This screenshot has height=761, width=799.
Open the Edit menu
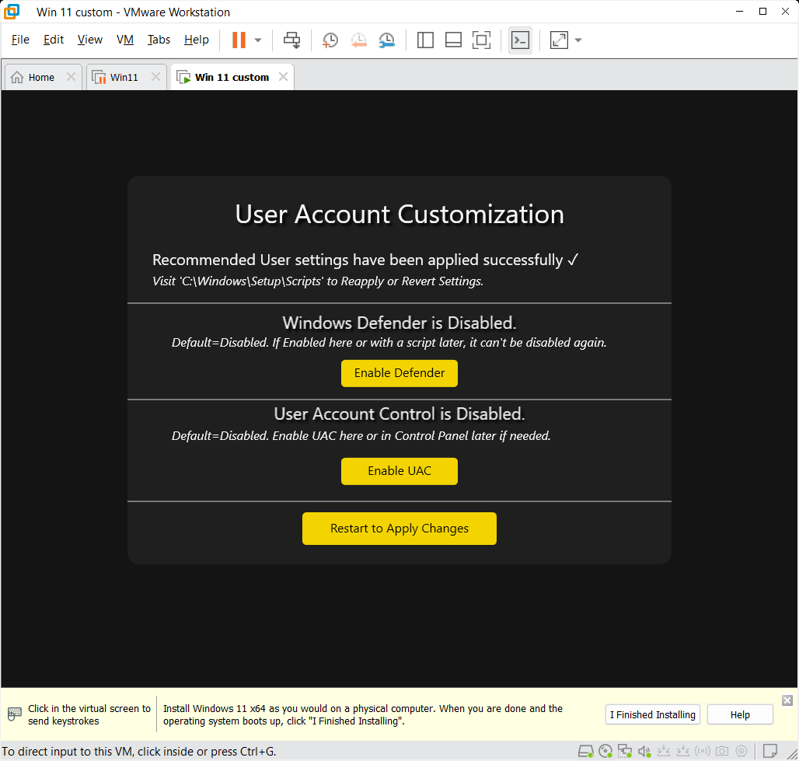pos(54,39)
